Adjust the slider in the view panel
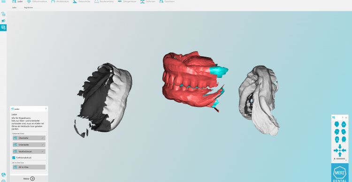 [x=340, y=159]
